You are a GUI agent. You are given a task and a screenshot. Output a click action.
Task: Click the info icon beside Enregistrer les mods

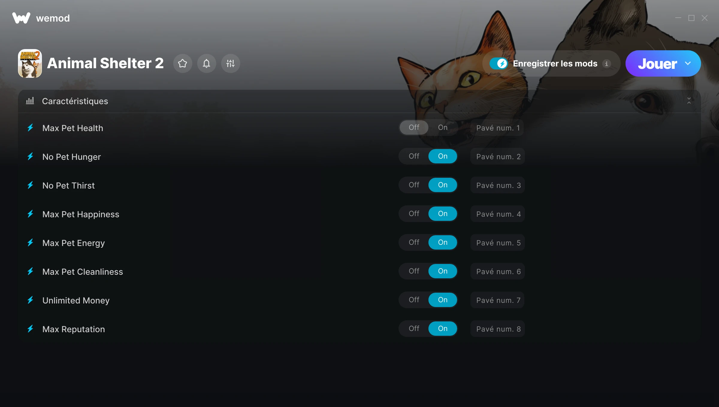coord(607,64)
